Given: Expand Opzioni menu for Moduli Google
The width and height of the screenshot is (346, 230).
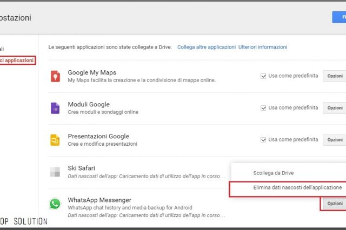Looking at the screenshot, I should pyautogui.click(x=334, y=108).
